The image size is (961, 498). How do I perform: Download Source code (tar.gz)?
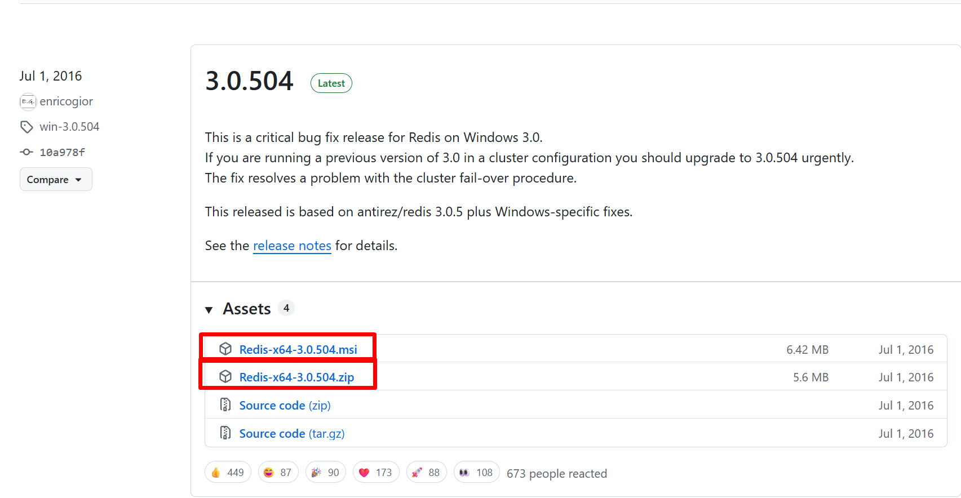pyautogui.click(x=292, y=433)
